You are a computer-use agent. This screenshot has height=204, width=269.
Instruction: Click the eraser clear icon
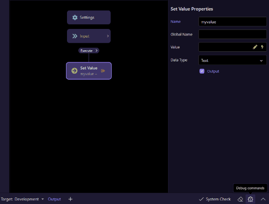coord(241,199)
